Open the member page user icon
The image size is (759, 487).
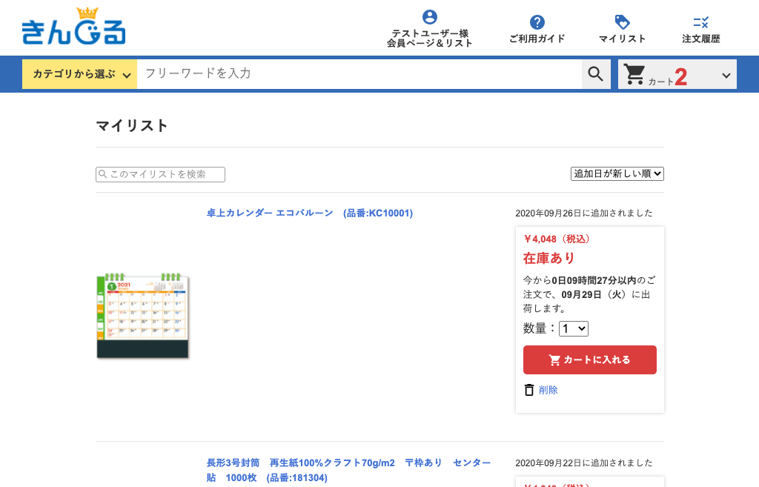tap(430, 17)
